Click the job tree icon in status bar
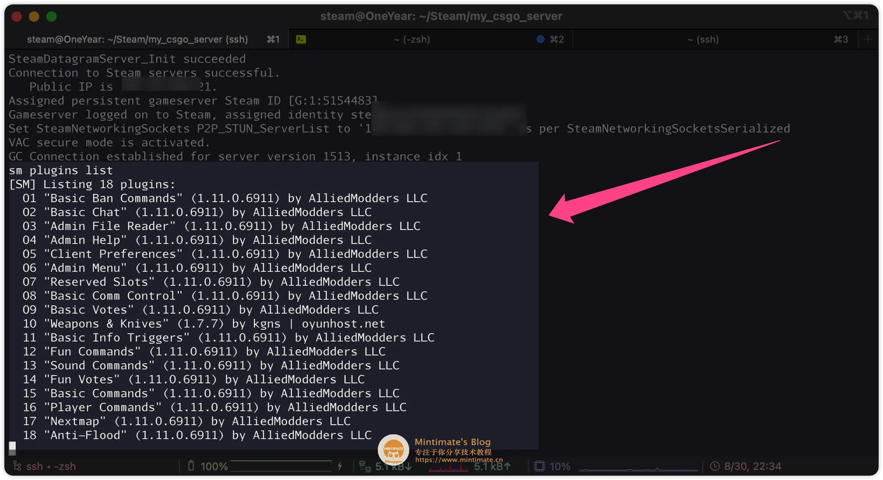883x480 pixels. pos(17,466)
